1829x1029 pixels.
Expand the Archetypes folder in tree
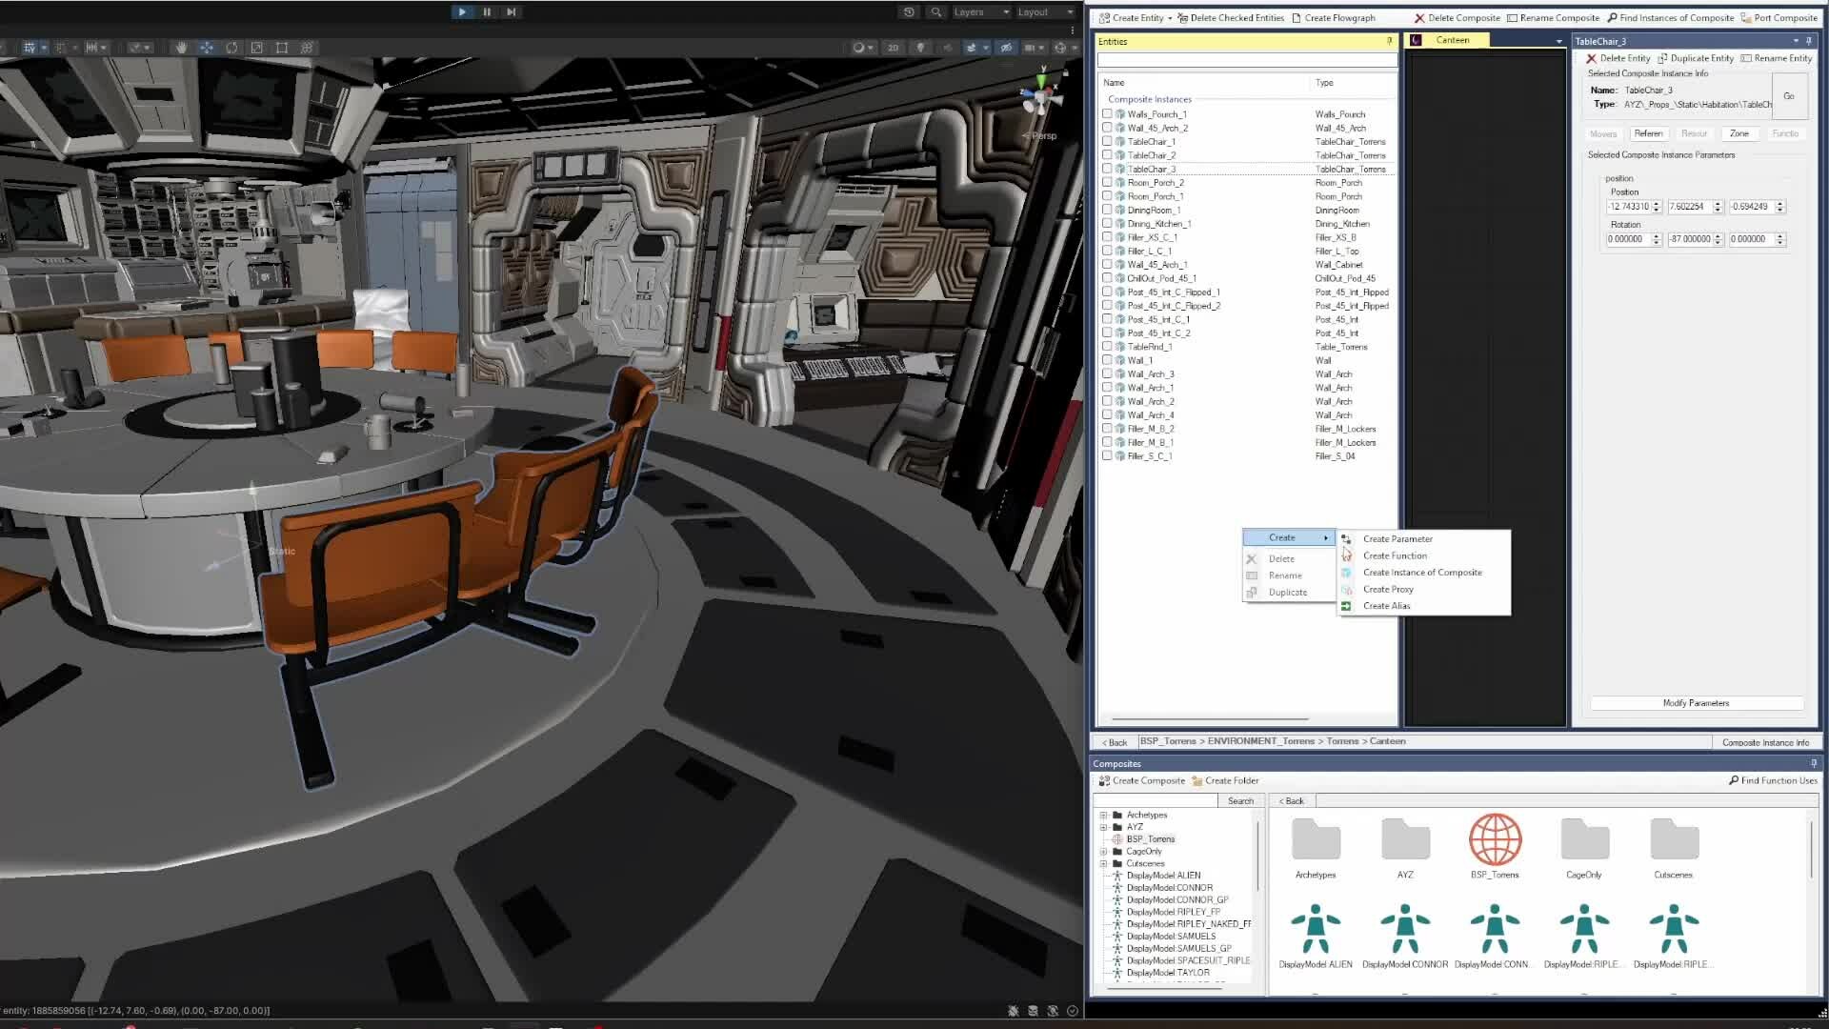pos(1104,815)
